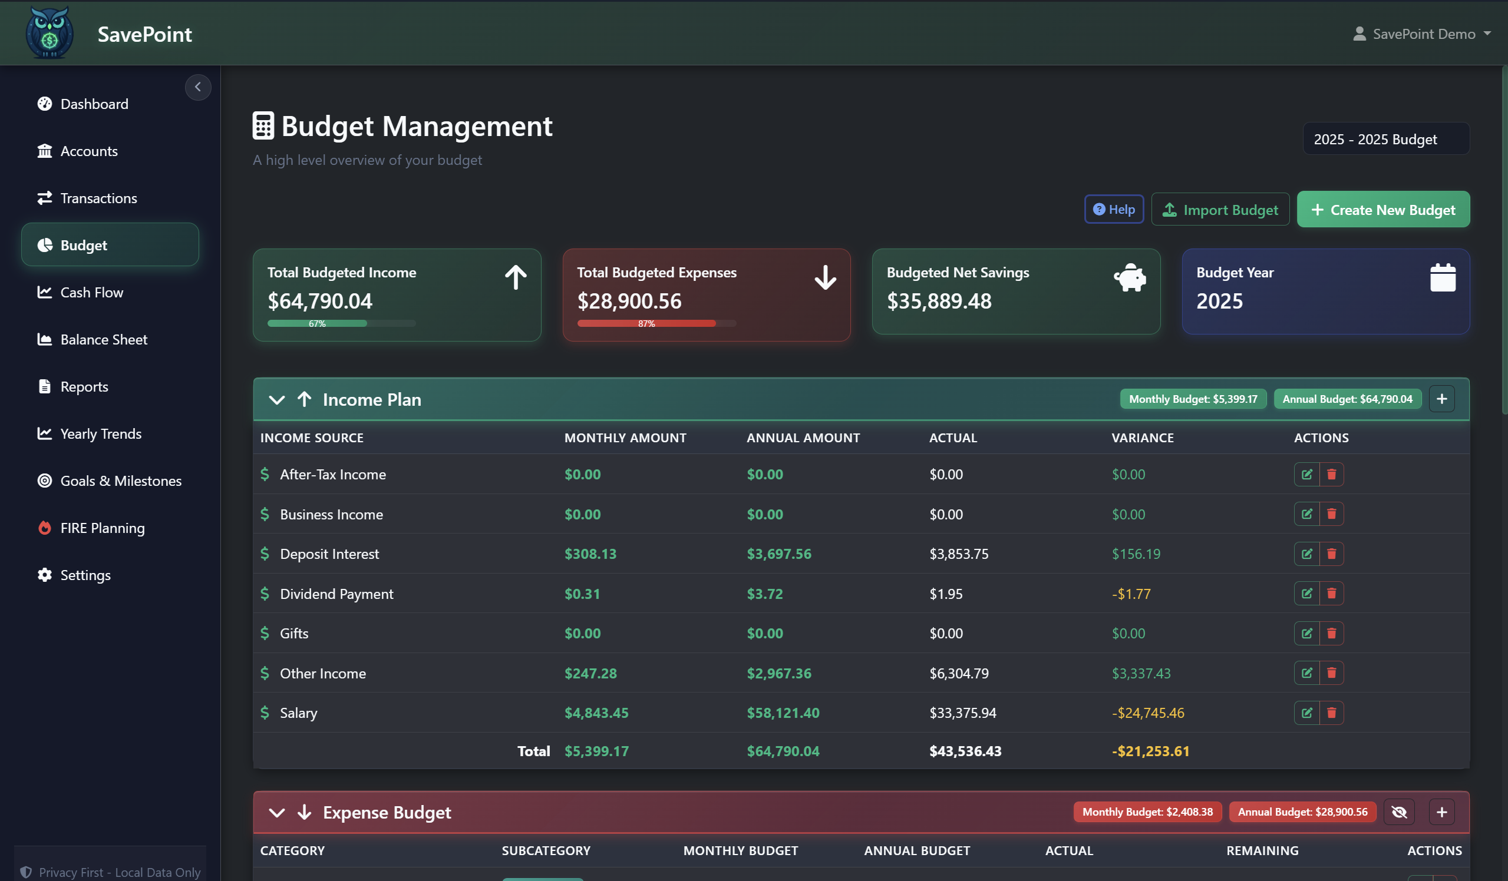Delete the Deposit Interest income row
The image size is (1508, 881).
(x=1331, y=554)
